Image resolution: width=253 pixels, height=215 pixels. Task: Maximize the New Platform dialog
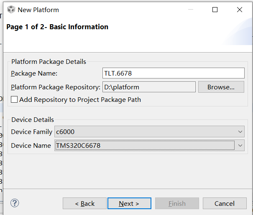[x=215, y=10]
